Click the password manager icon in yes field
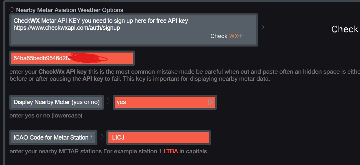360x165 pixels. point(210,102)
